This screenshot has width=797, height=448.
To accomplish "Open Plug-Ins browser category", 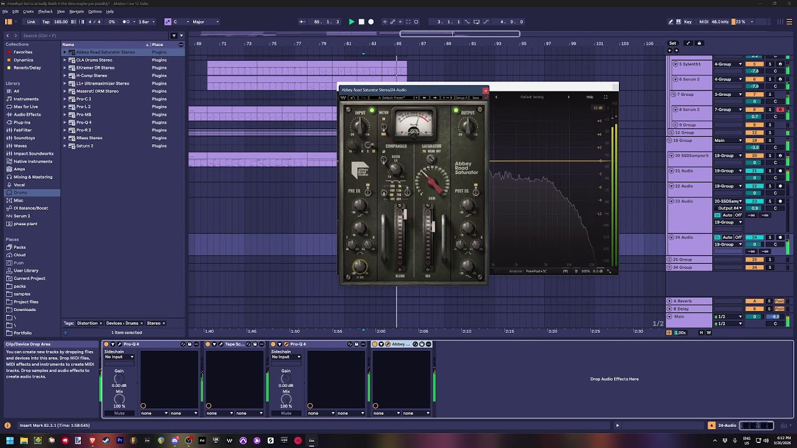I will pos(22,123).
